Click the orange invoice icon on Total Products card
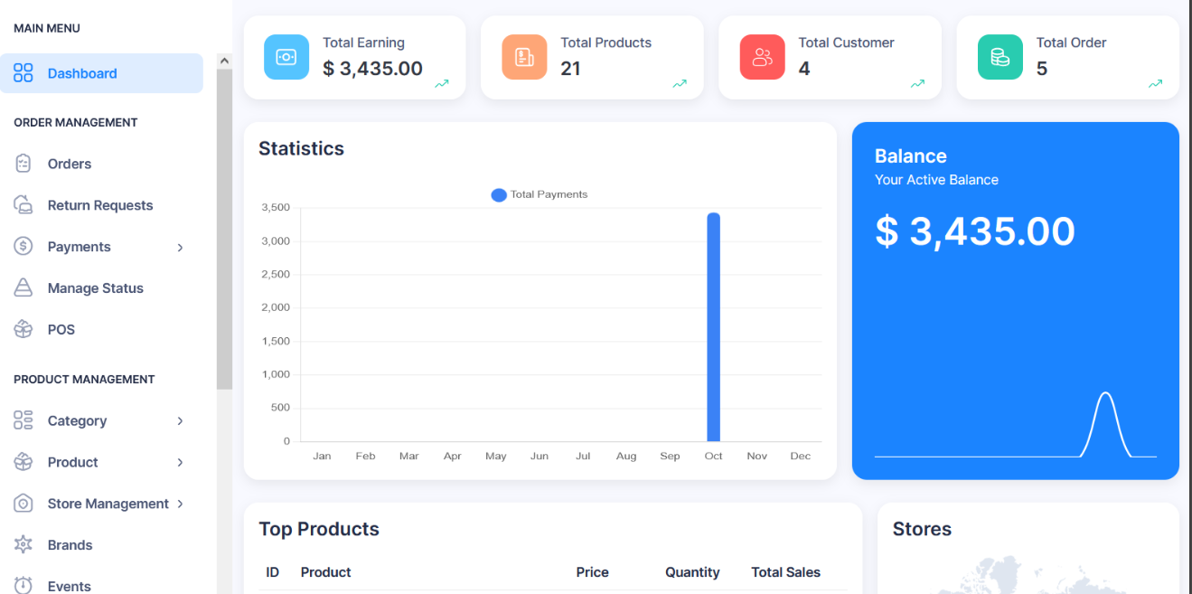 524,56
